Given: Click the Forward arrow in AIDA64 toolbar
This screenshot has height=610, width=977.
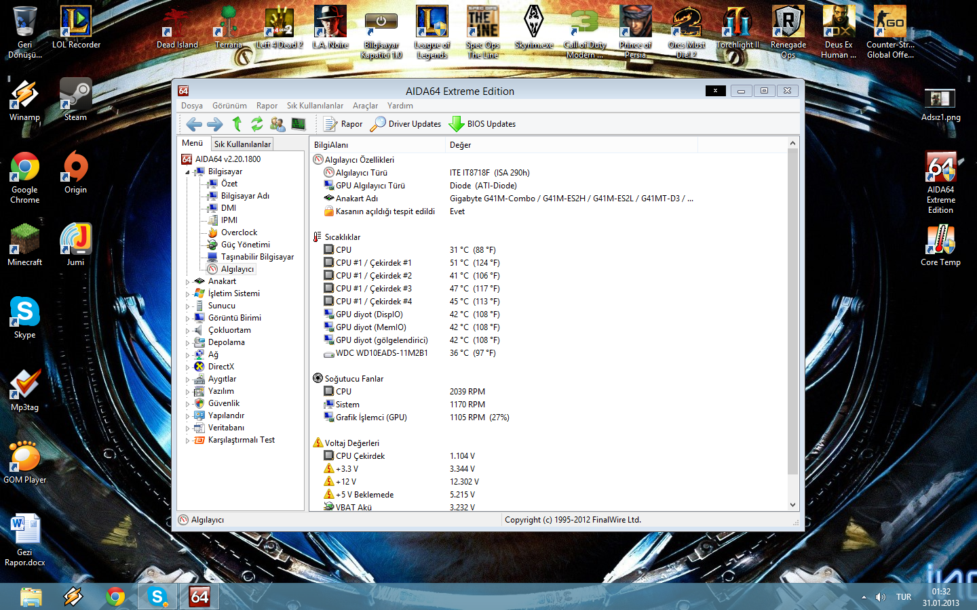Looking at the screenshot, I should 215,124.
